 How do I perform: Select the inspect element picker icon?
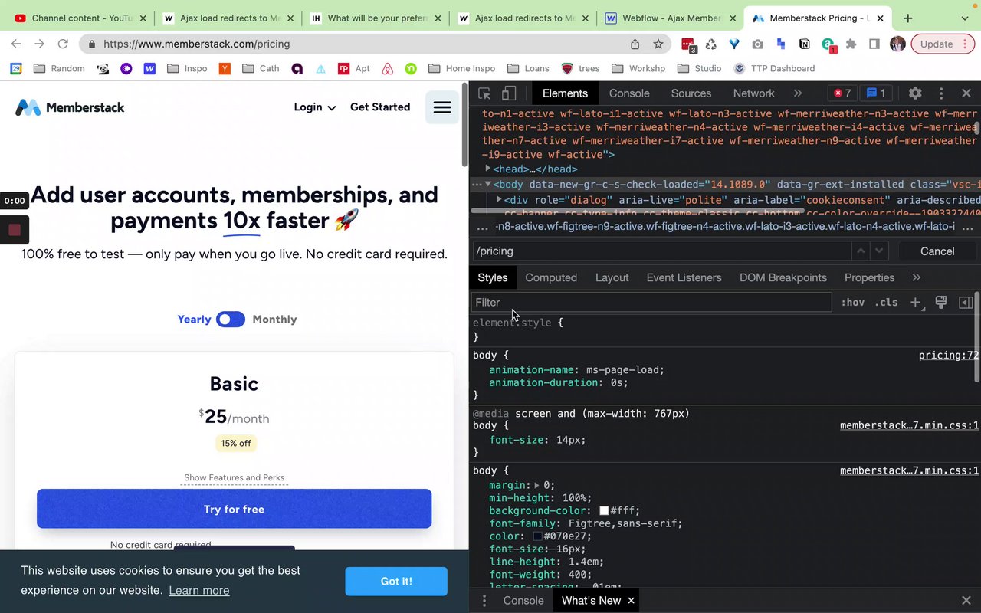tap(484, 93)
